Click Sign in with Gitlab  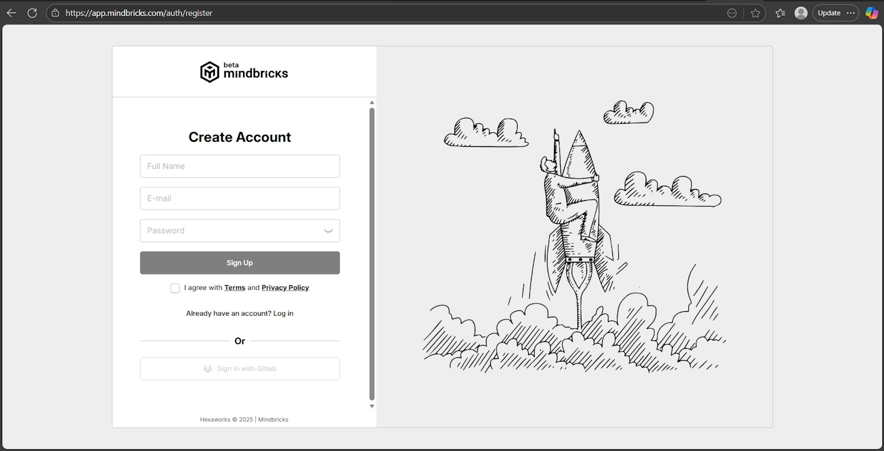coord(239,369)
